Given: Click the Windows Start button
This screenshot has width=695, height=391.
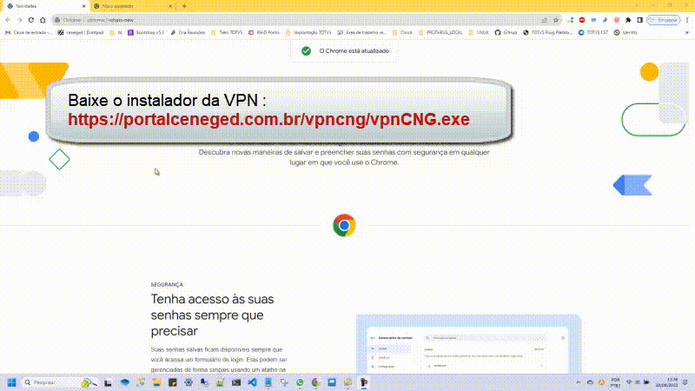Looking at the screenshot, I should (12, 382).
